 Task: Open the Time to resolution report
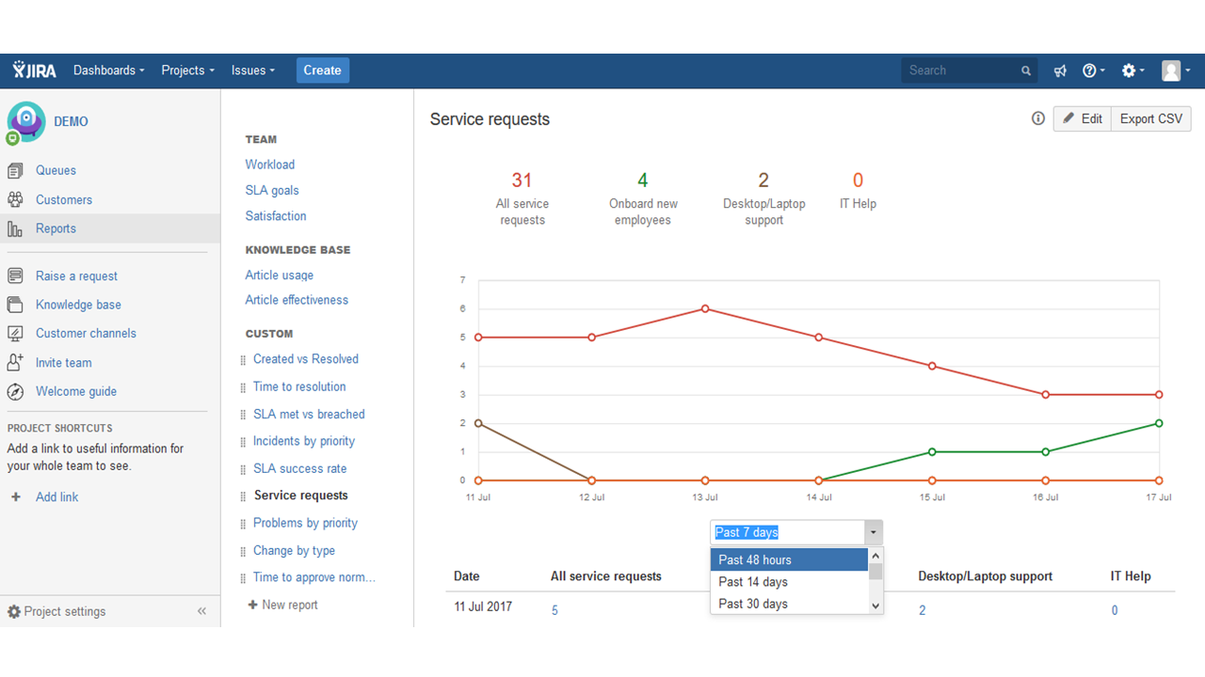pyautogui.click(x=299, y=386)
